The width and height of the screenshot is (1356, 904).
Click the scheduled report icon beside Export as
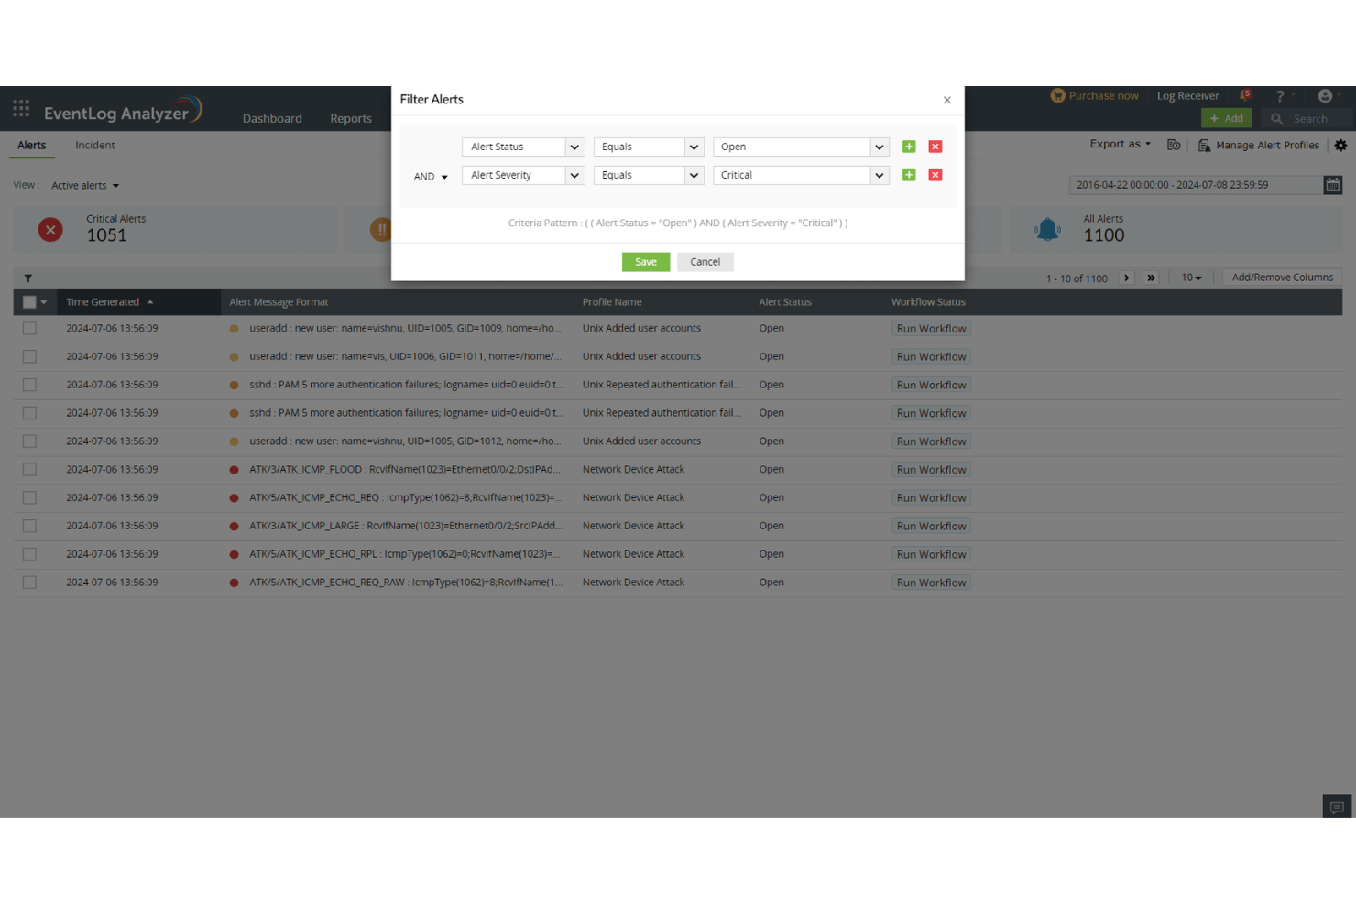coord(1174,144)
